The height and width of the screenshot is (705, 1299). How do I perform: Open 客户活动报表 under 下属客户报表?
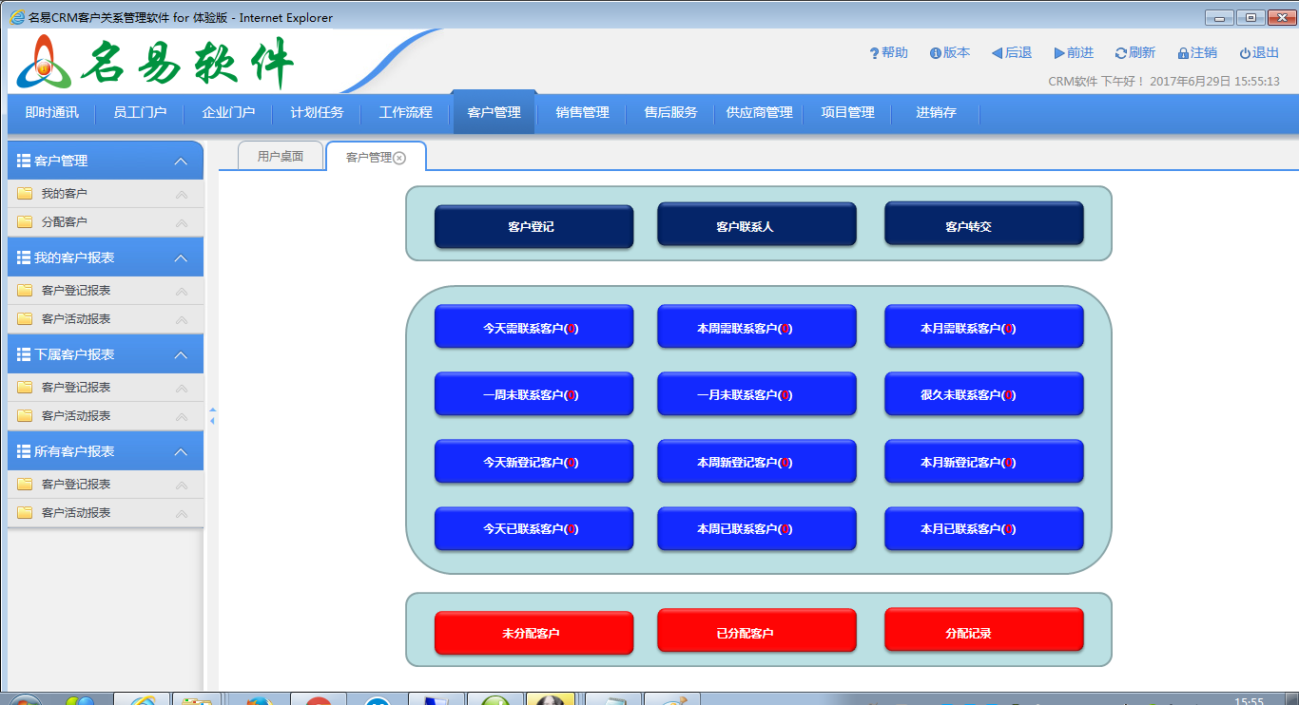coord(106,416)
